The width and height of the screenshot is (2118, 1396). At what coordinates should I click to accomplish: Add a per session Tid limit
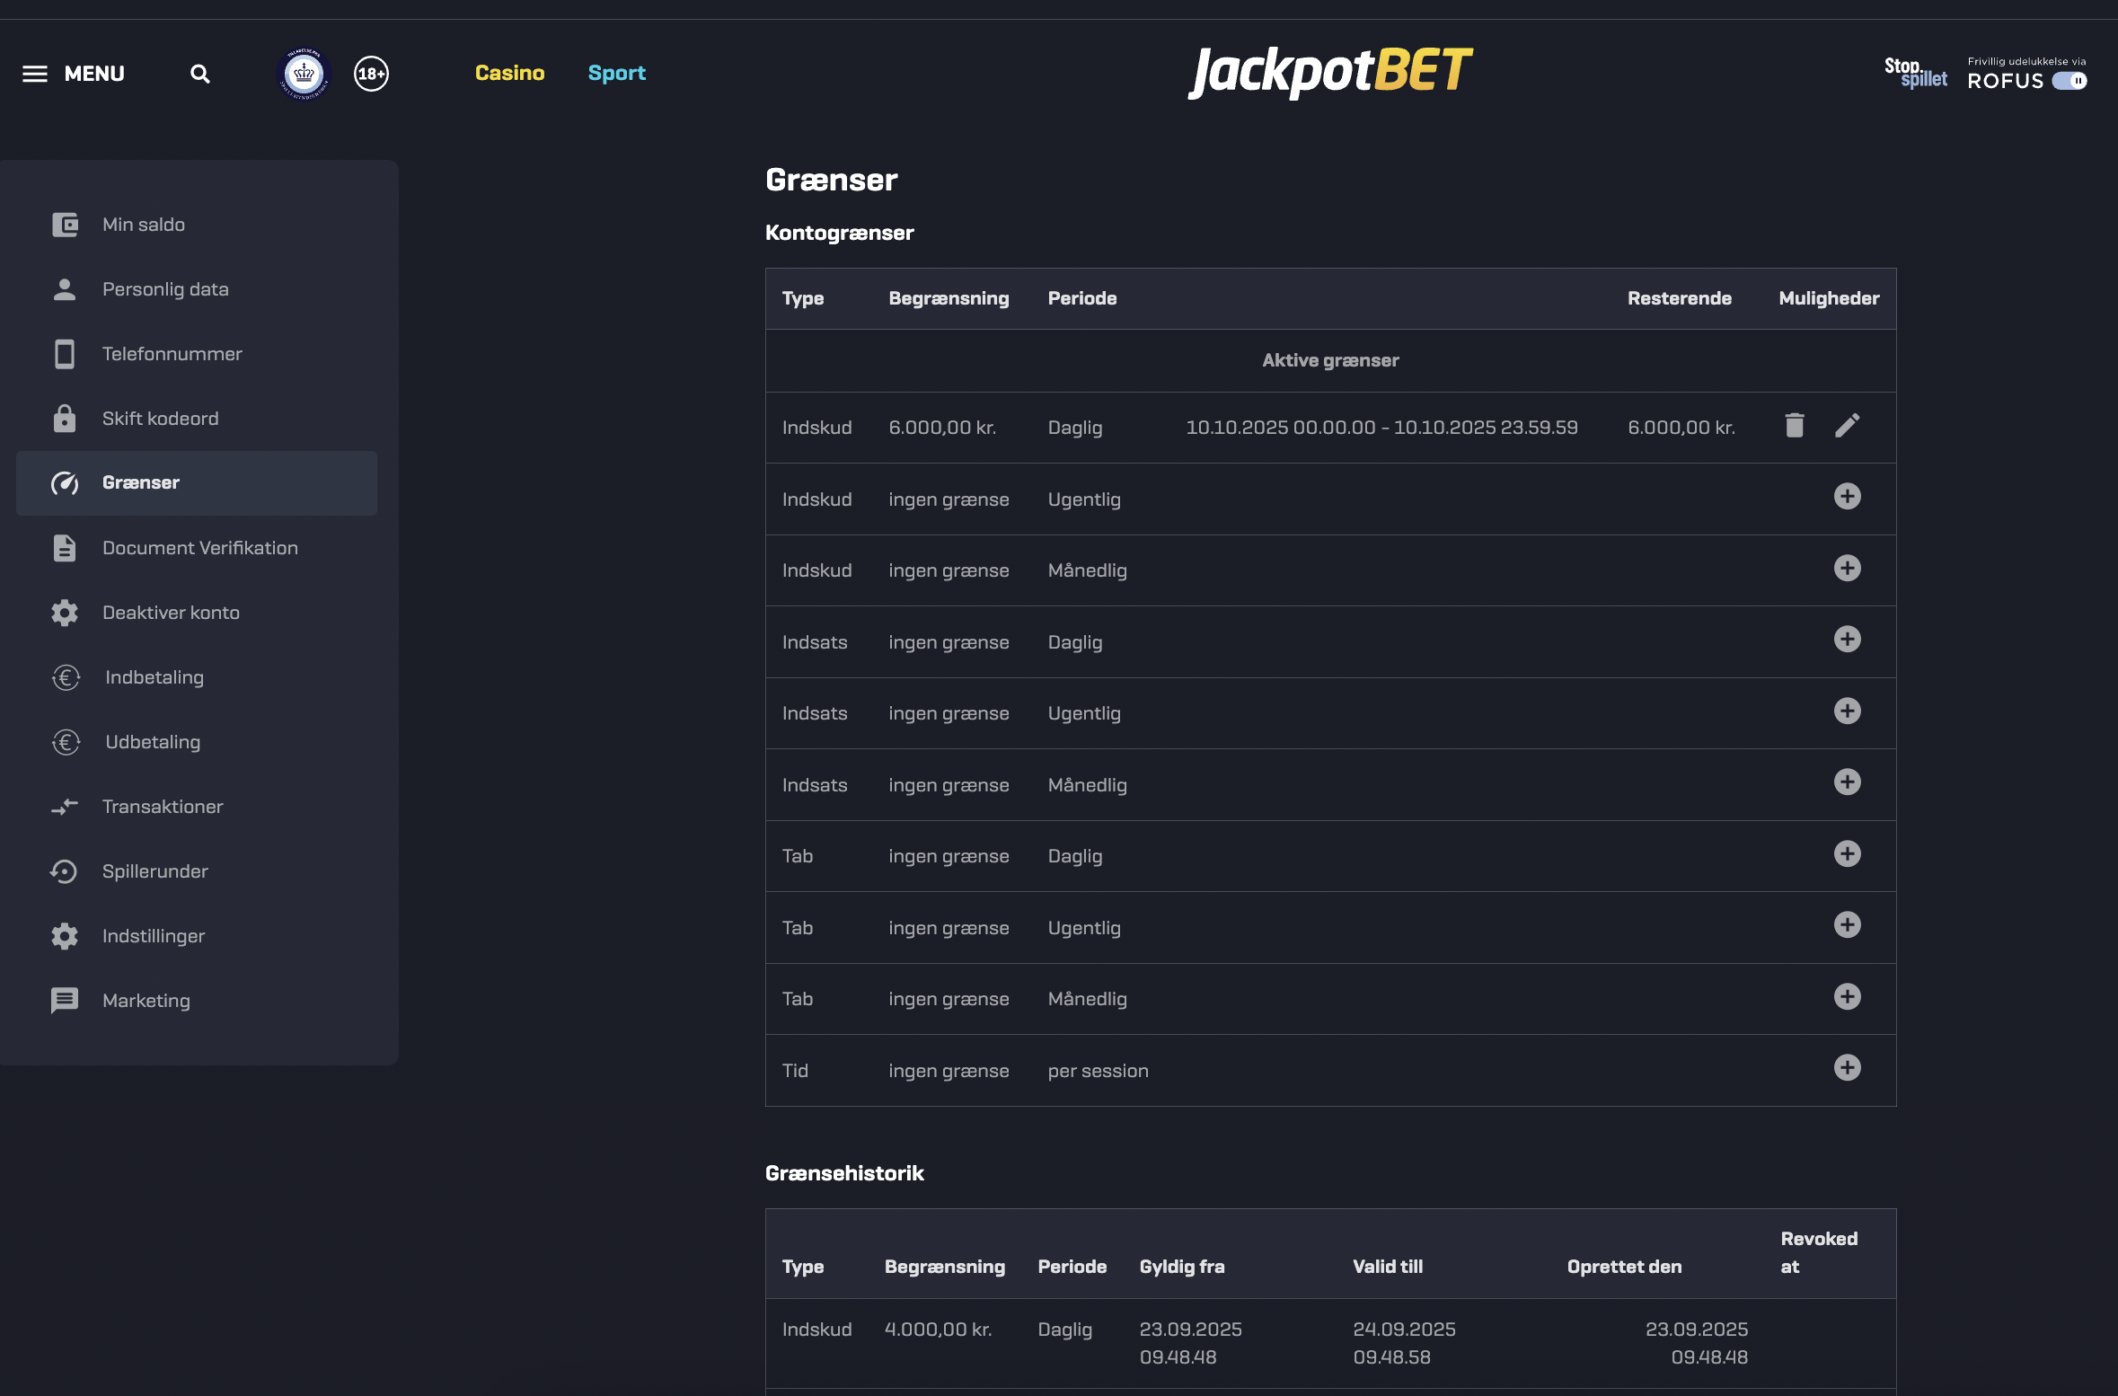click(x=1847, y=1068)
